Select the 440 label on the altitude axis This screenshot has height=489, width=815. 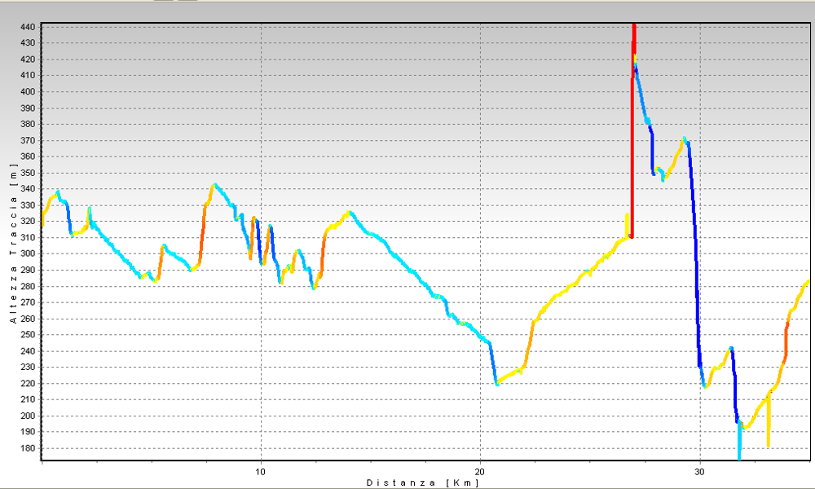point(27,27)
